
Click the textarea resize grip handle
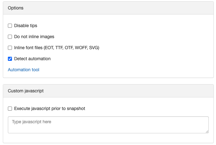(207, 132)
